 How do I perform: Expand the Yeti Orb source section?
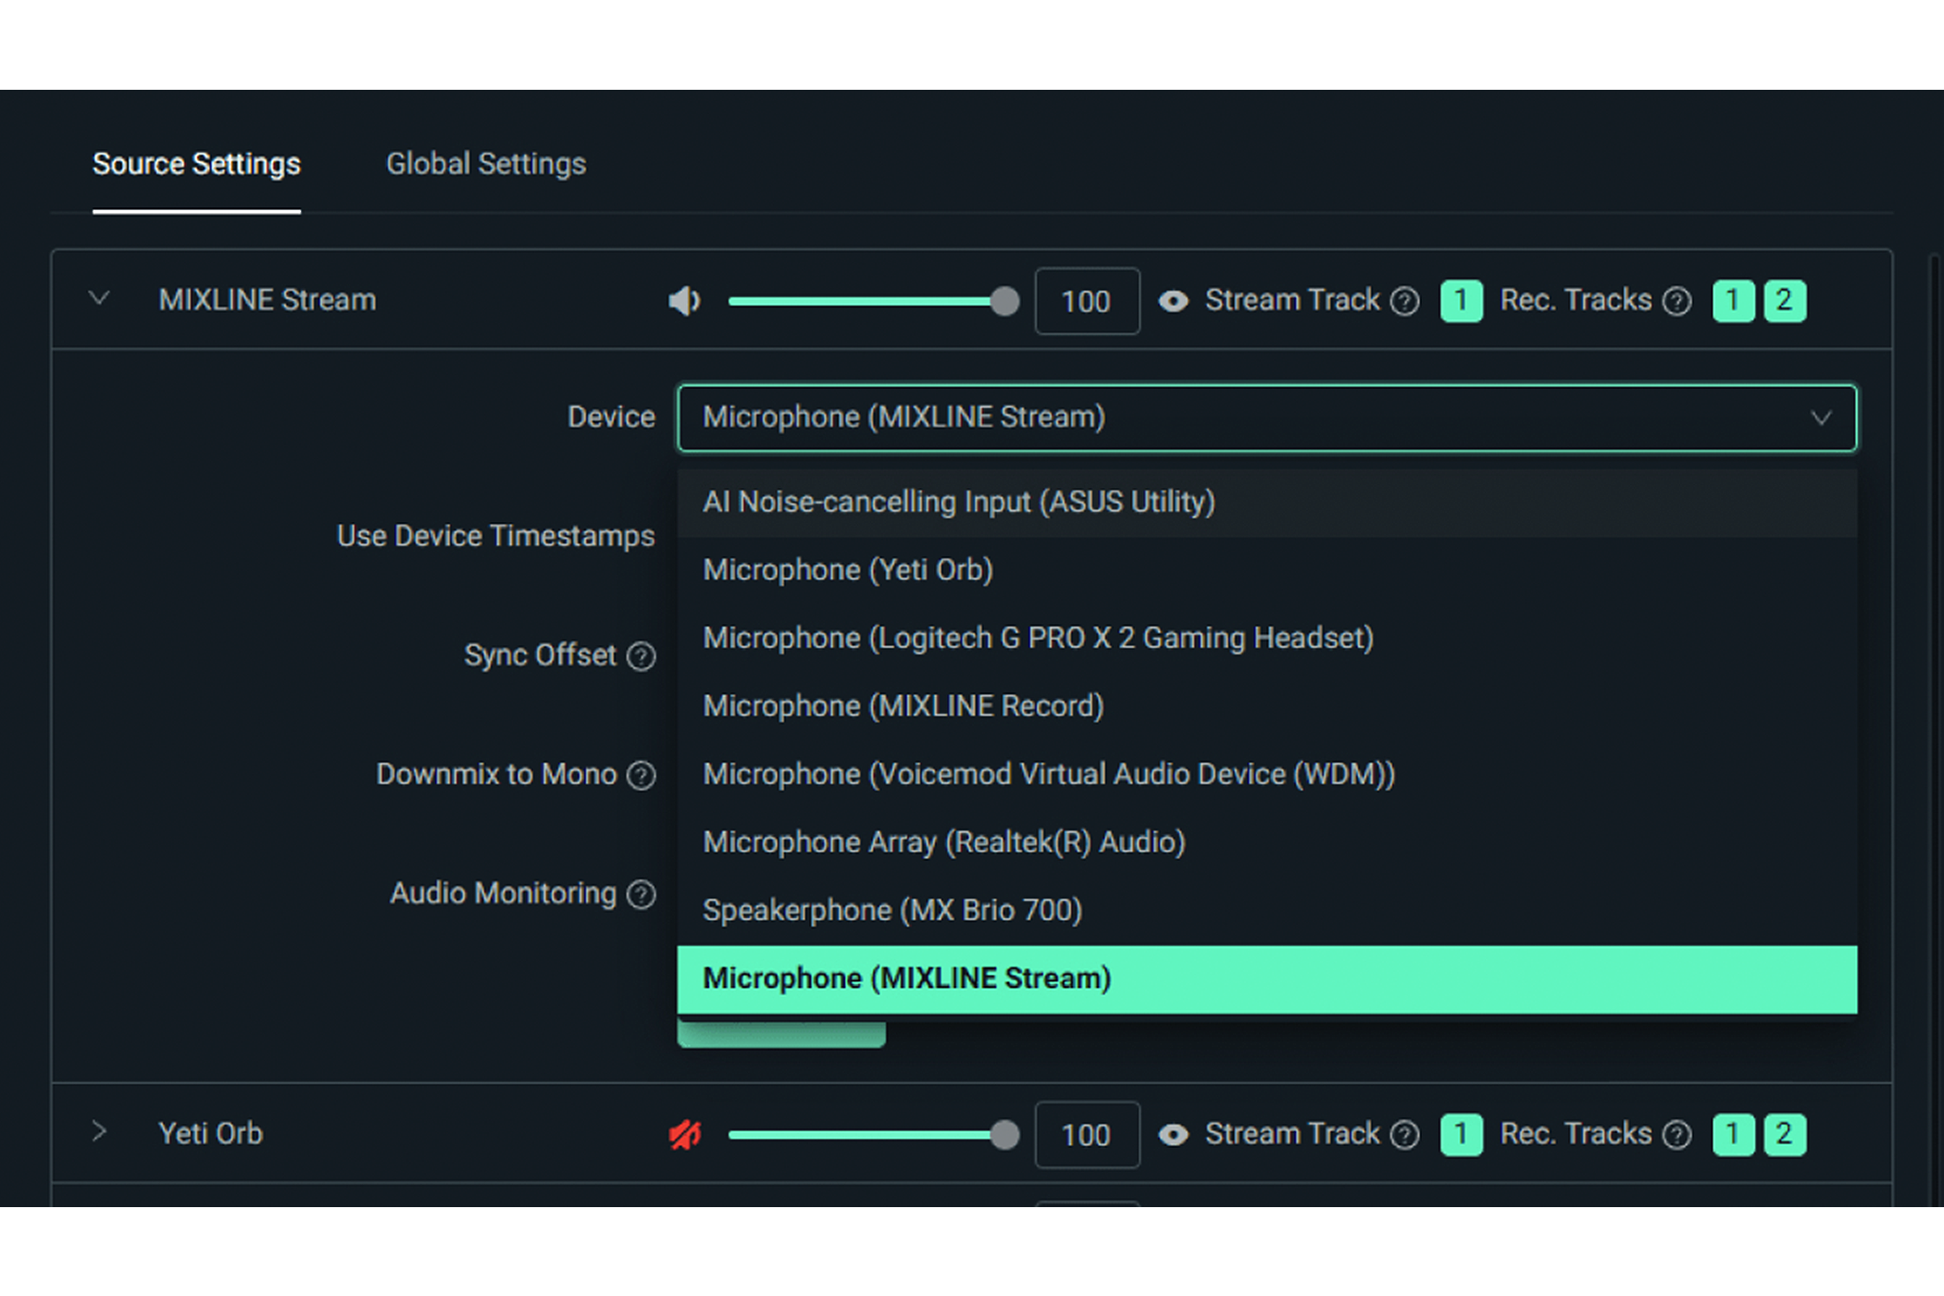pyautogui.click(x=99, y=1131)
